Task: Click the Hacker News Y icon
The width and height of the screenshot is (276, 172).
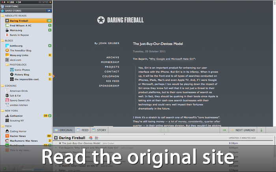Action: (x=7, y=136)
